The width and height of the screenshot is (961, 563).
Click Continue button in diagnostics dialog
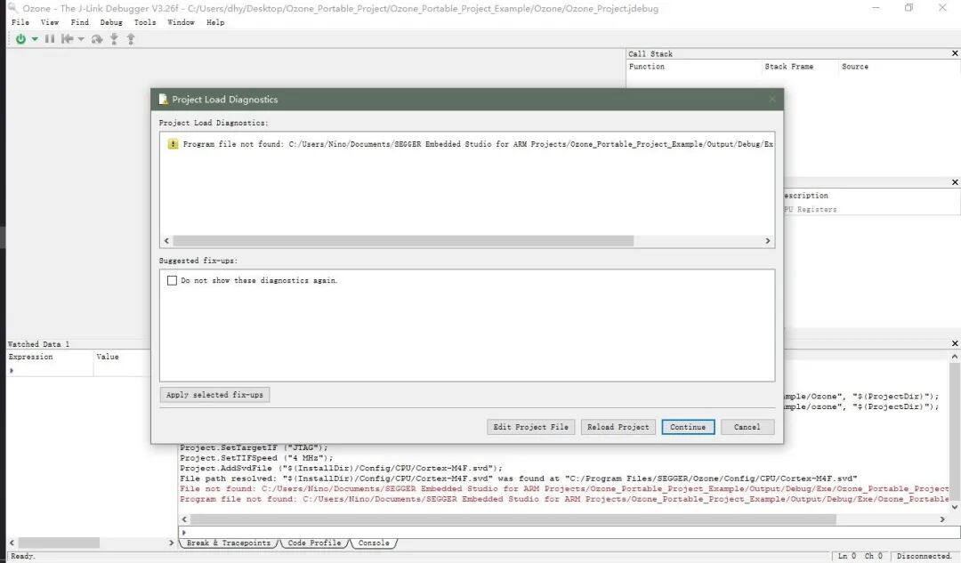pyautogui.click(x=688, y=427)
